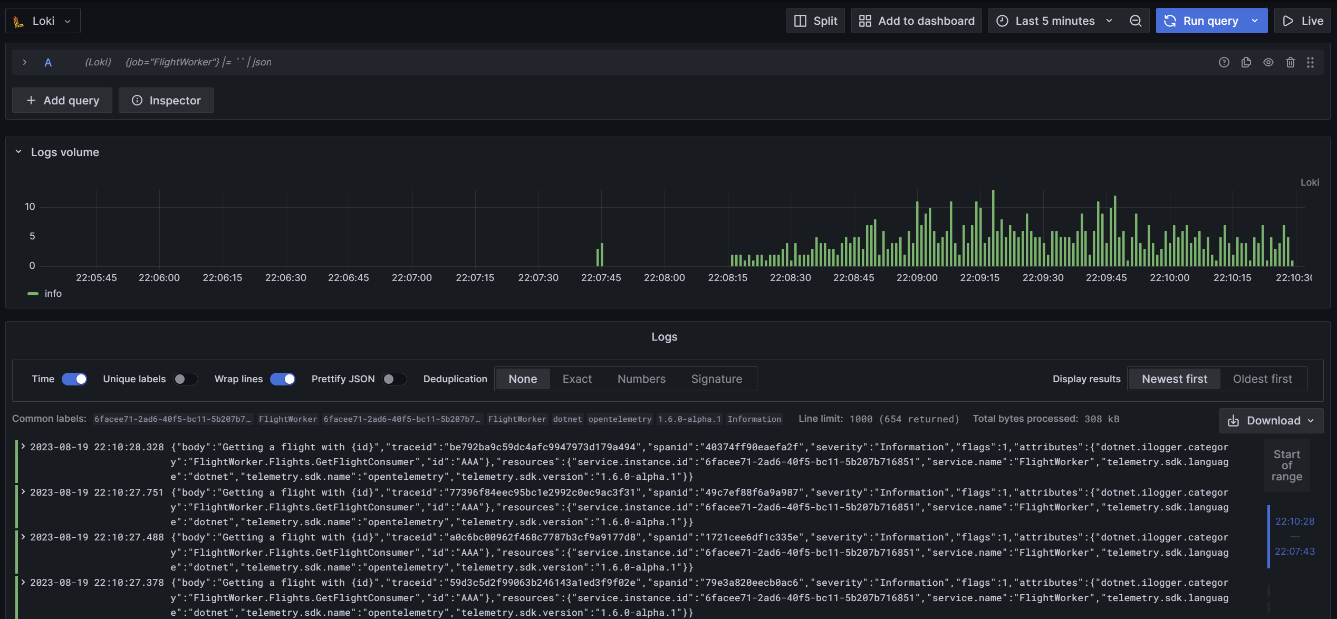
Task: Disable the Time toggle
Action: point(74,379)
